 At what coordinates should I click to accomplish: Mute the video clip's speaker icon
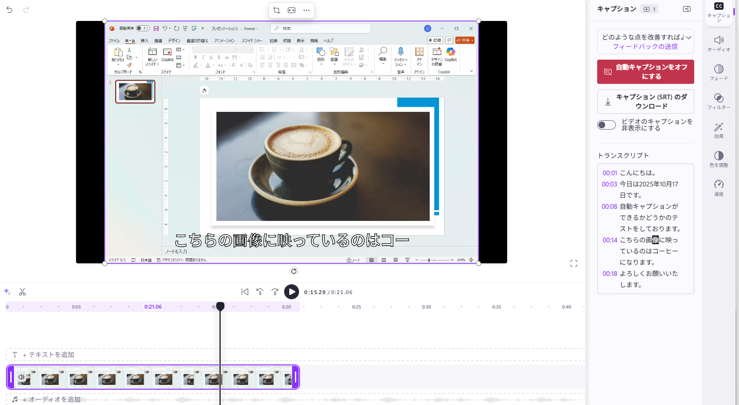pyautogui.click(x=21, y=377)
